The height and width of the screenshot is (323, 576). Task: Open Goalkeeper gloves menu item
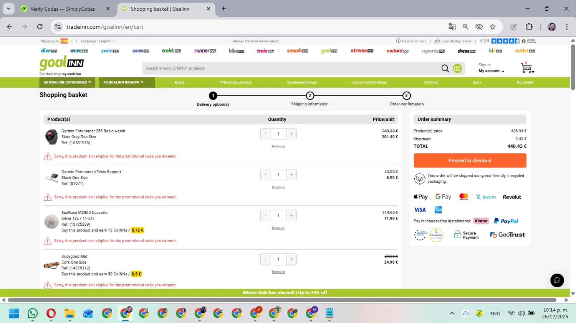tap(302, 82)
